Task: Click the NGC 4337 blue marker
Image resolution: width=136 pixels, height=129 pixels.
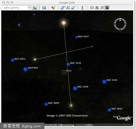Action: [x=76, y=37]
